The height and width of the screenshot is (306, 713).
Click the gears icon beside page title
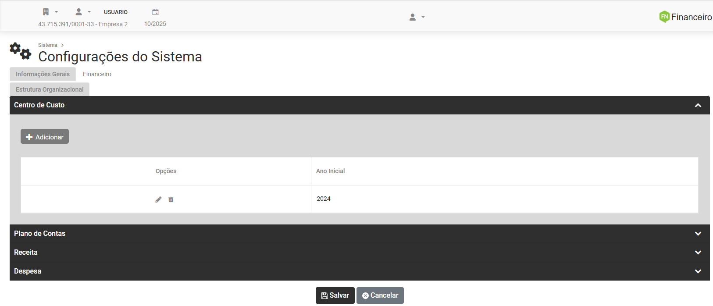(x=21, y=51)
